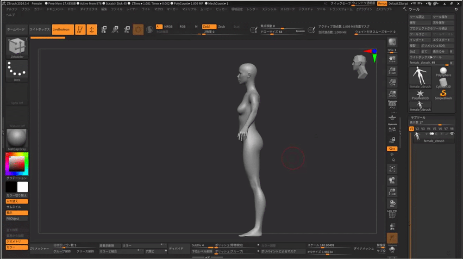
Task: Toggle Dynamic perspective (パース) icon
Action: point(392,105)
